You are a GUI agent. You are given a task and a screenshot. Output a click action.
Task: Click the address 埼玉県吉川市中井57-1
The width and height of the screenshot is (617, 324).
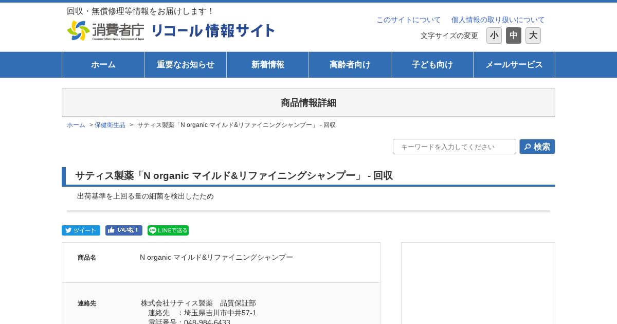point(220,313)
